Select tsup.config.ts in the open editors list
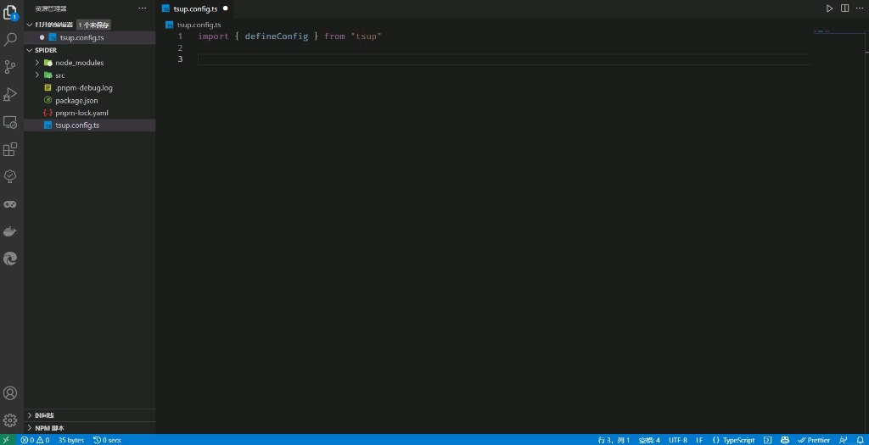The height and width of the screenshot is (445, 869). pos(81,37)
